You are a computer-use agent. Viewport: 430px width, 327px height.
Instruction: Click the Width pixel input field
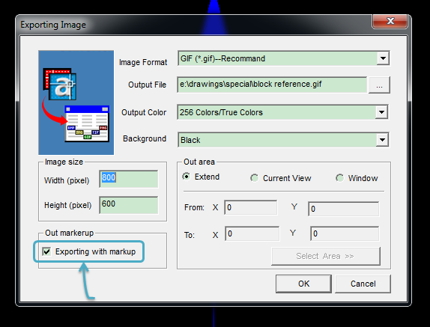[x=129, y=179]
